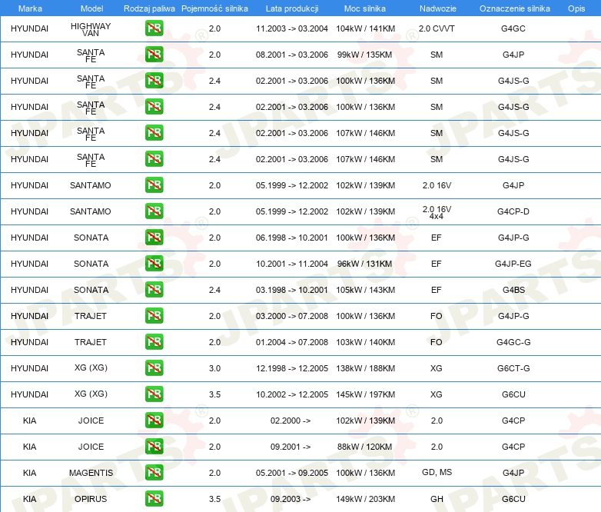601x512 pixels.
Task: Click power value 96kW / 131KM
Action: coord(364,264)
